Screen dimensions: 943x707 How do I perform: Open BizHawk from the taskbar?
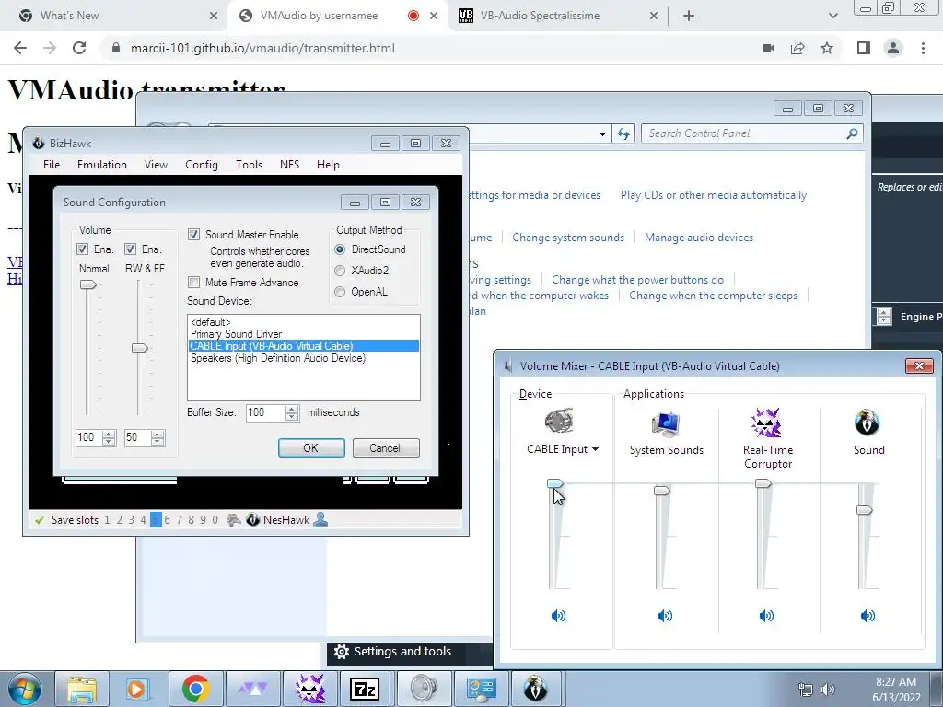coord(535,689)
